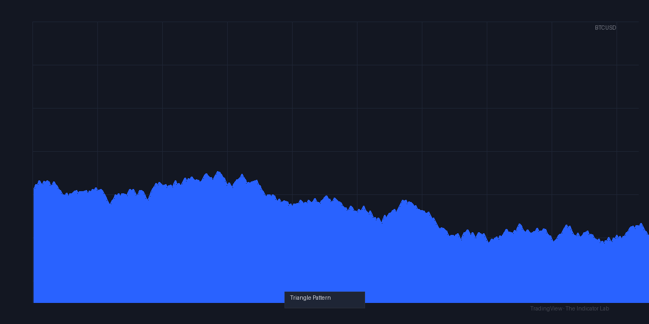Click the steep decline after the mid-chart rebound
The height and width of the screenshot is (324, 649).
click(x=436, y=221)
